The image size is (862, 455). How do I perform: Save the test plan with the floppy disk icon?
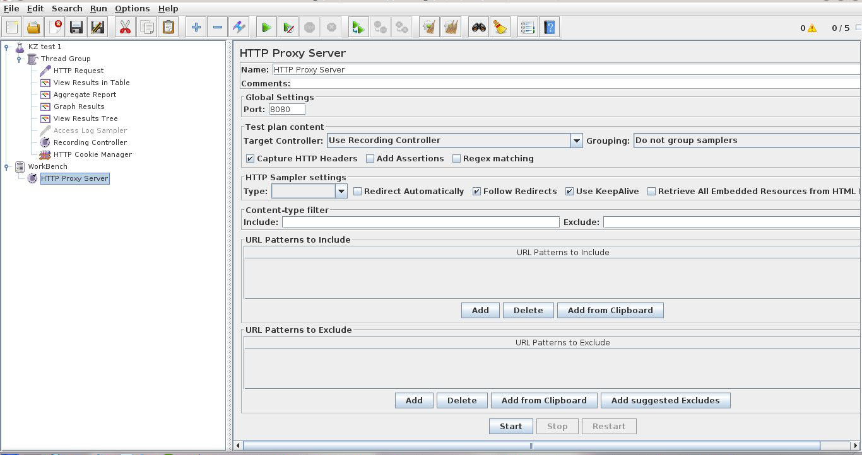[x=76, y=27]
